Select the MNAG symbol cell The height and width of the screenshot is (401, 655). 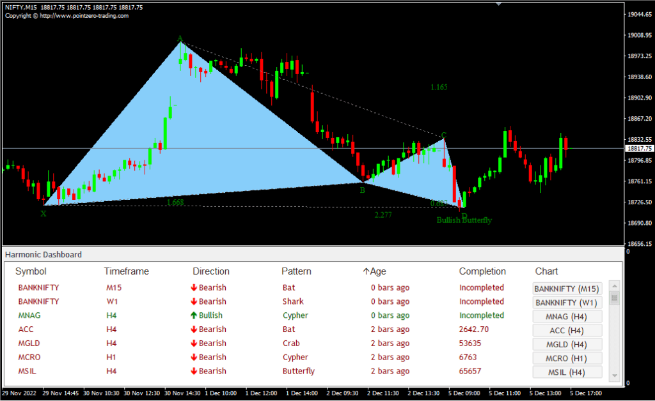click(29, 315)
